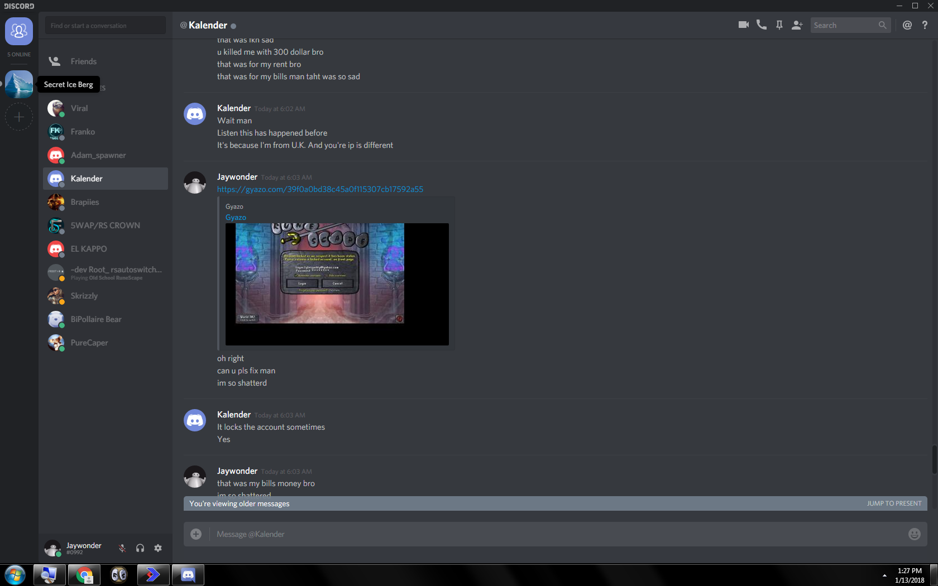938x586 pixels.
Task: Select the Kalender conversation
Action: (x=106, y=179)
